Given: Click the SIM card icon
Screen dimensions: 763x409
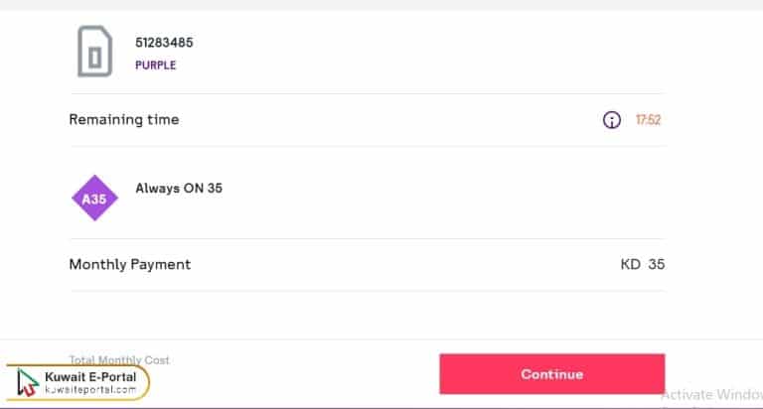Looking at the screenshot, I should [94, 51].
